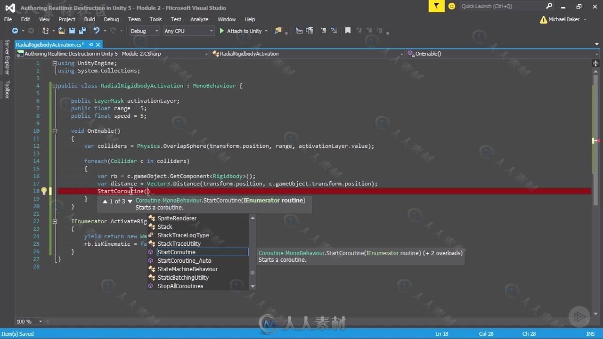603x339 pixels.
Task: Click the Uncomment selected lines icon
Action: (334, 31)
